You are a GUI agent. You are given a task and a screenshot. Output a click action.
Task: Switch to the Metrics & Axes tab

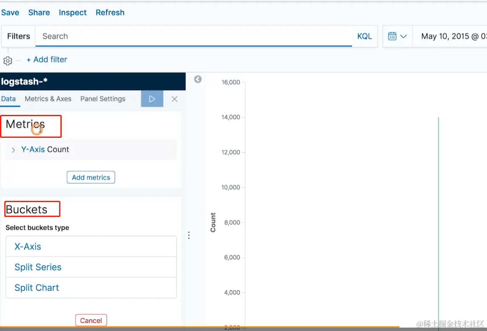[48, 99]
